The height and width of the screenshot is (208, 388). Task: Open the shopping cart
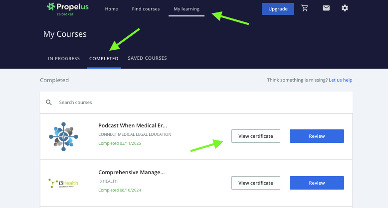(x=305, y=8)
